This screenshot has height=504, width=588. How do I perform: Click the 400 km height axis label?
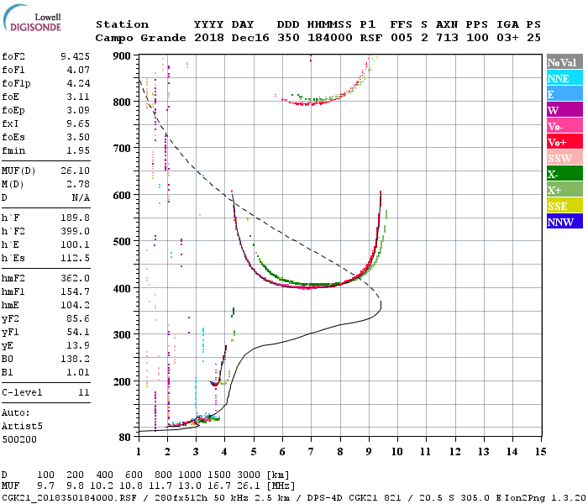click(122, 288)
